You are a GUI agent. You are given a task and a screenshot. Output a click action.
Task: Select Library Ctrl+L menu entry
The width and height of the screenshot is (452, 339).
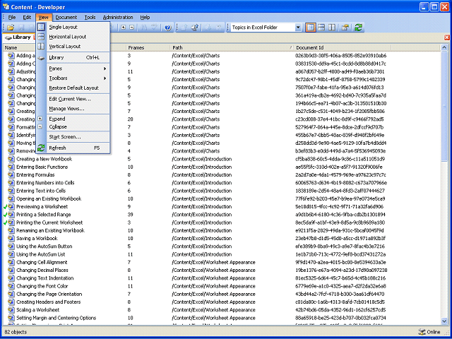[x=73, y=57]
